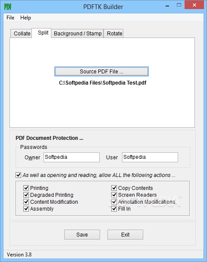Toggle Degraded Printing checkbox

26,195
